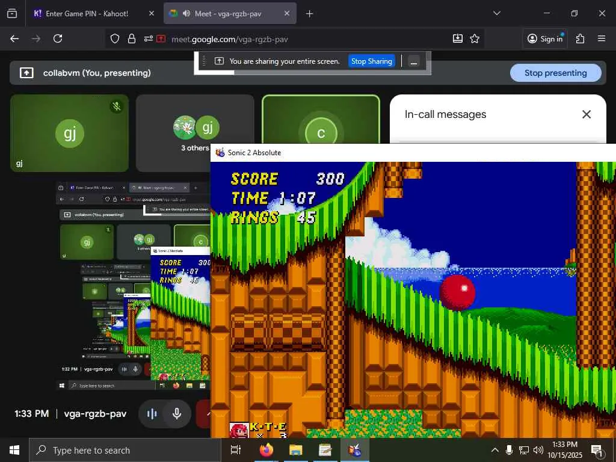Click the In-call messages heading
The height and width of the screenshot is (462, 616).
(x=446, y=114)
